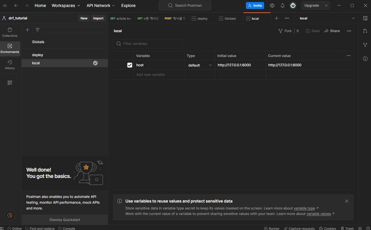This screenshot has width=371, height=230.
Task: Click the Import button
Action: pyautogui.click(x=98, y=18)
